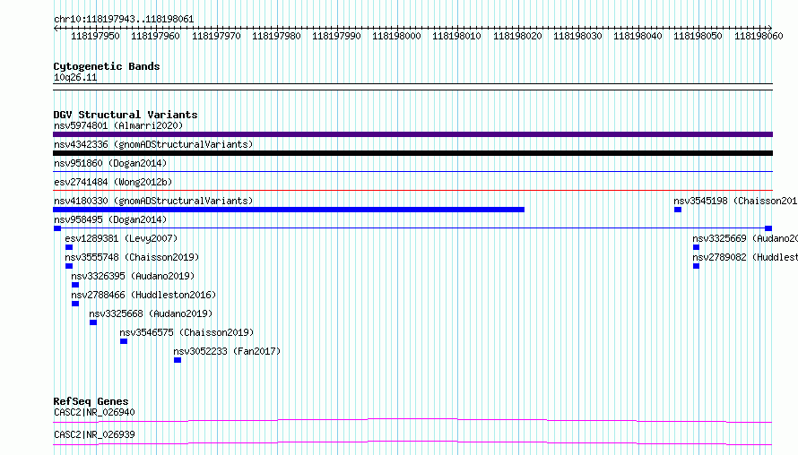
Task: Select the blue marker under nsv3052233
Action: pos(178,360)
